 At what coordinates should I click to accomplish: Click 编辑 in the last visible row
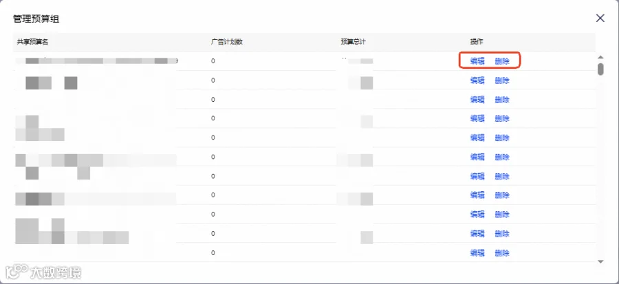click(x=477, y=253)
